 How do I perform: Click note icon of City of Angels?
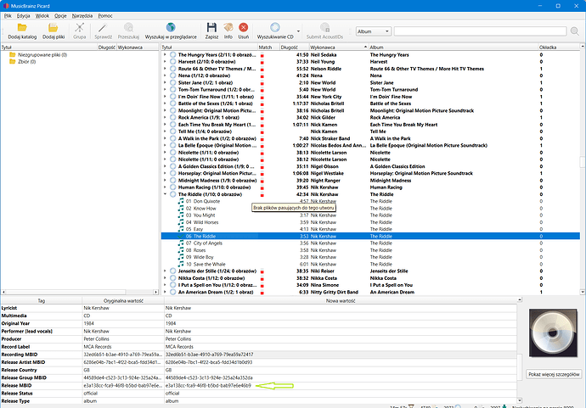coord(181,243)
